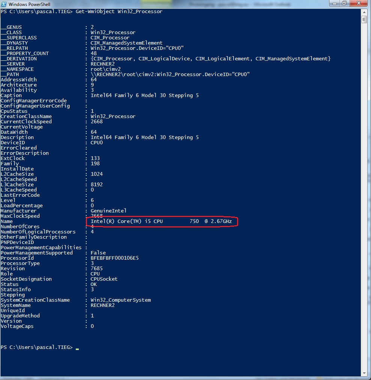Click the scrollbar up arrow
Viewport: 371px width, 380px height.
tap(364, 12)
